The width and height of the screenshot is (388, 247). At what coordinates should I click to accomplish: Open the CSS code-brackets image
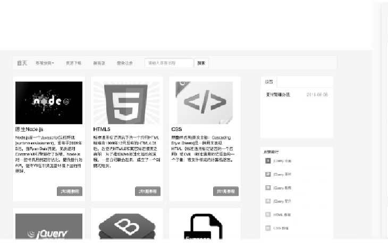point(204,103)
